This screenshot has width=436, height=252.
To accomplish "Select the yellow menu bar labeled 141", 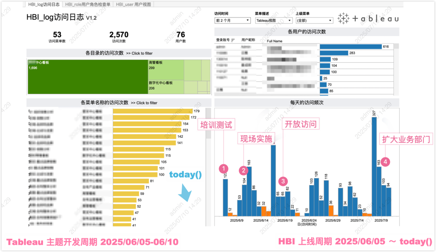I will pos(144,143).
